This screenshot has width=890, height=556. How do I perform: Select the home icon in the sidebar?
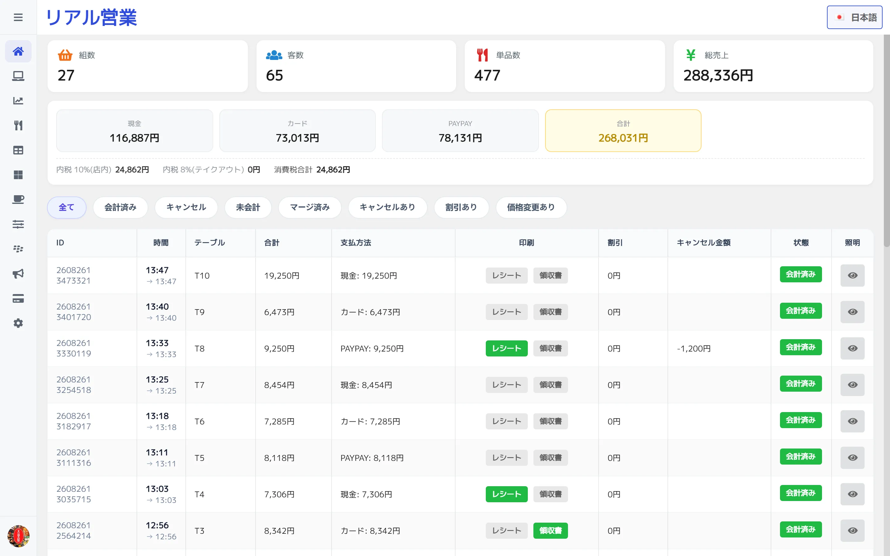(18, 51)
